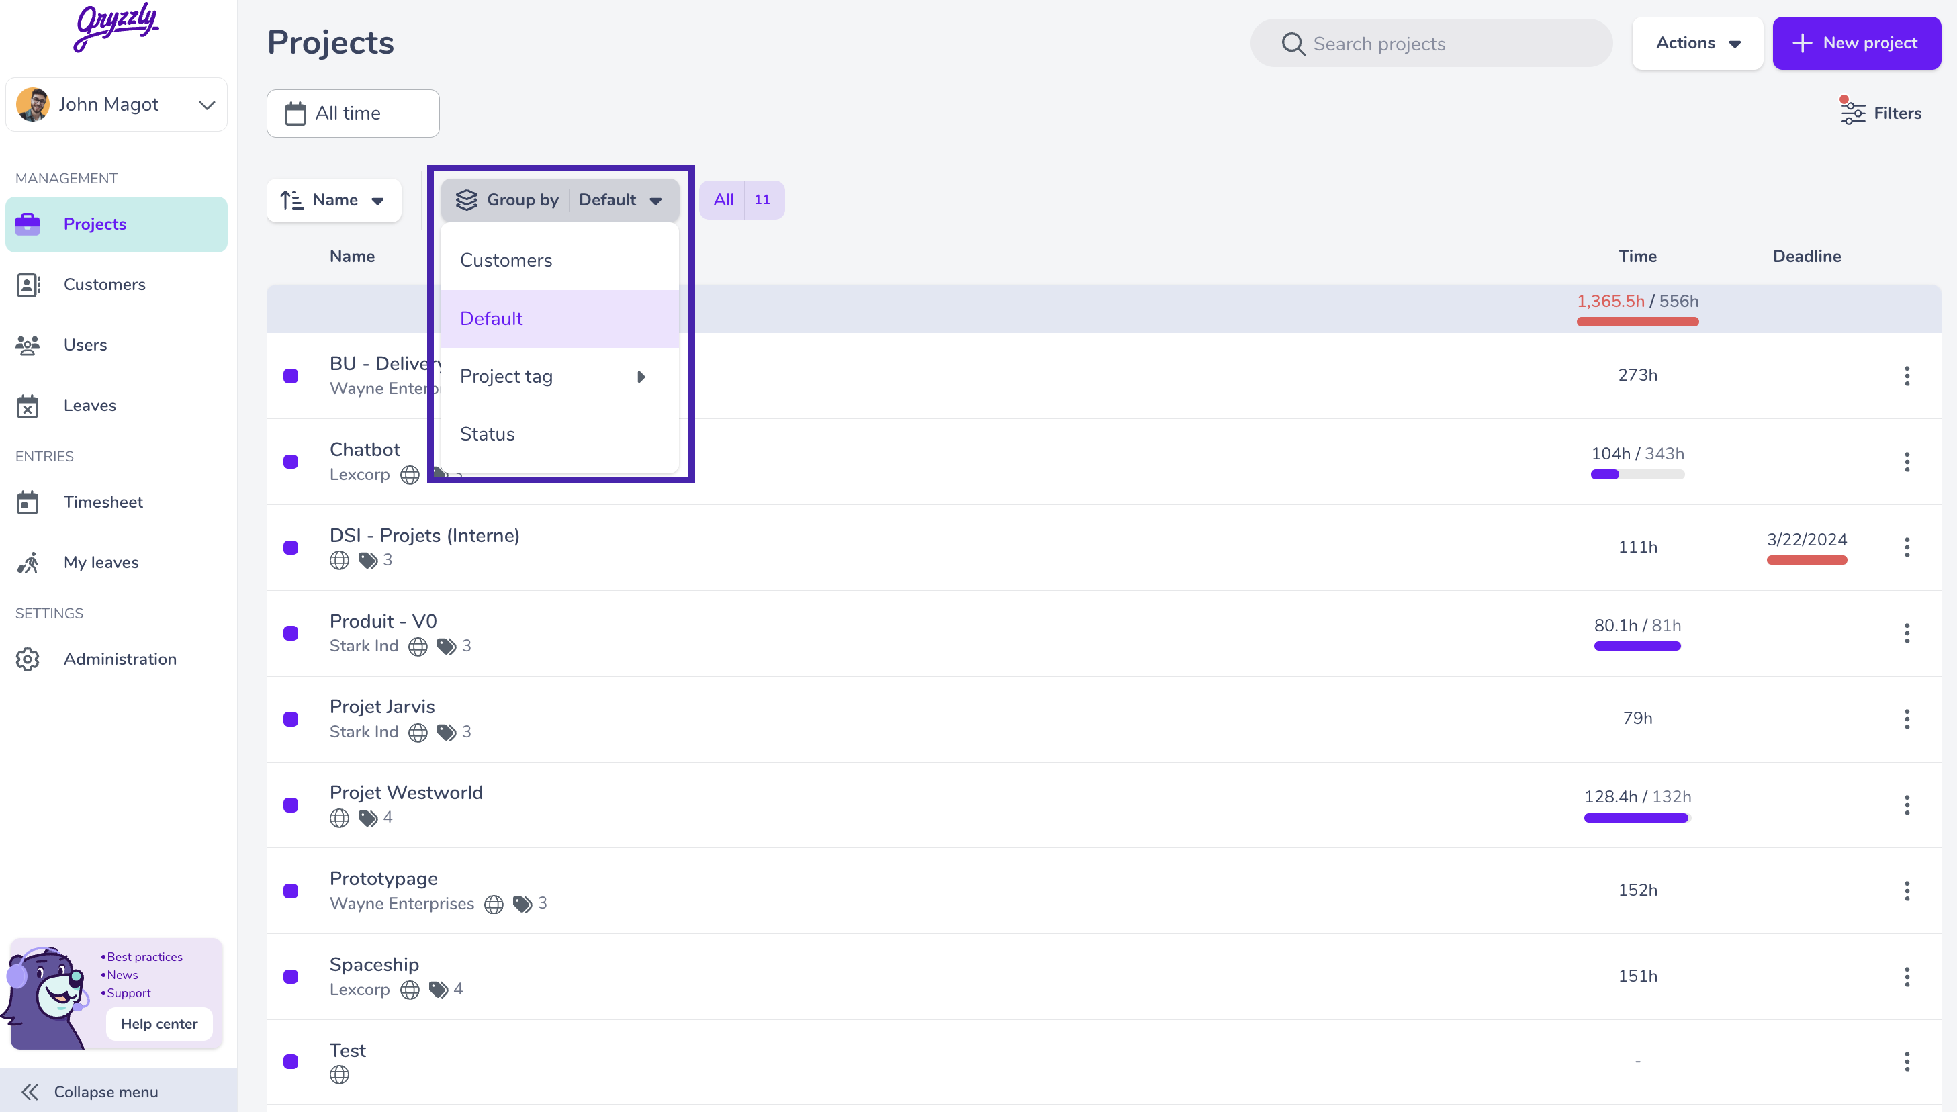Click the Chatbot purple color square
Viewport: 1957px width, 1112px height.
coord(290,462)
